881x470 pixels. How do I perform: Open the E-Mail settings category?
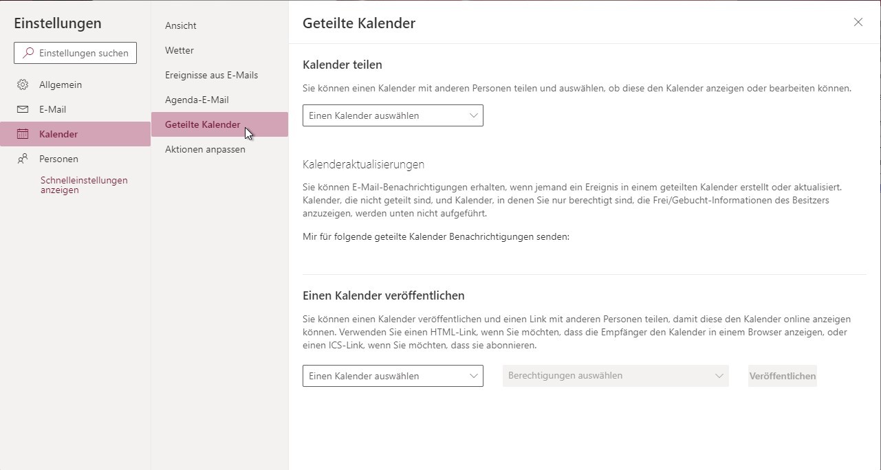[x=75, y=109]
